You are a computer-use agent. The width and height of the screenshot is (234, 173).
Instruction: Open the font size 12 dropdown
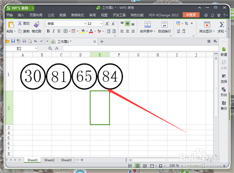pyautogui.click(x=102, y=24)
